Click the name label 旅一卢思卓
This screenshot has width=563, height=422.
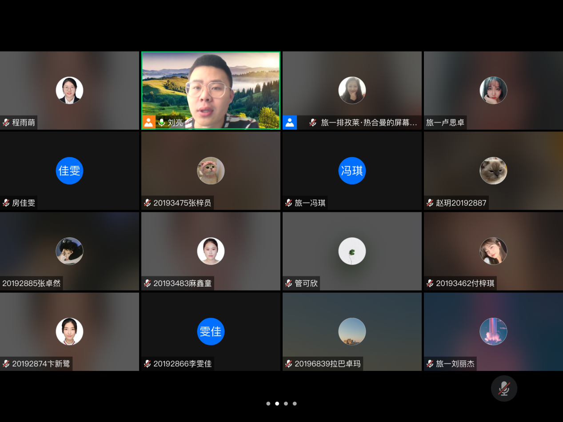[x=445, y=123]
